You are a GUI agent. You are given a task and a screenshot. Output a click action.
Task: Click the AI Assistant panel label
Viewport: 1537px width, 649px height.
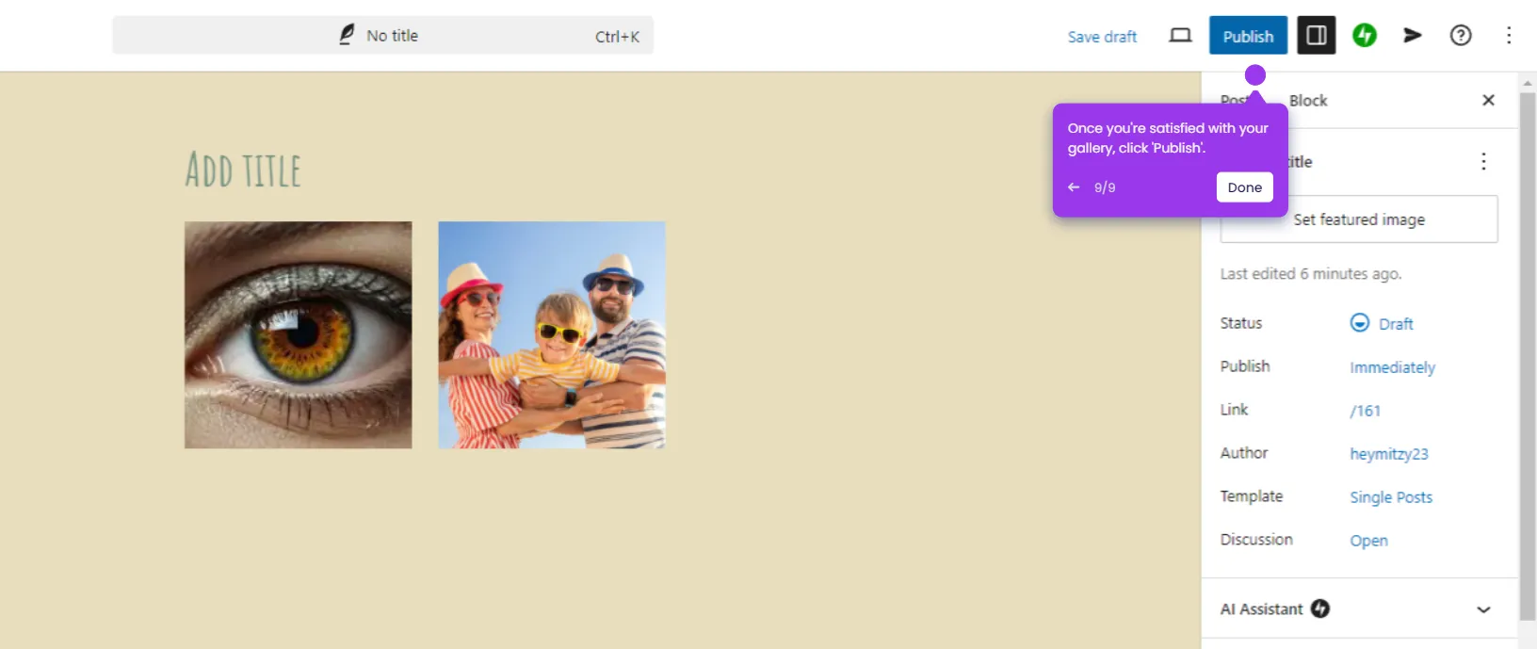click(x=1261, y=609)
